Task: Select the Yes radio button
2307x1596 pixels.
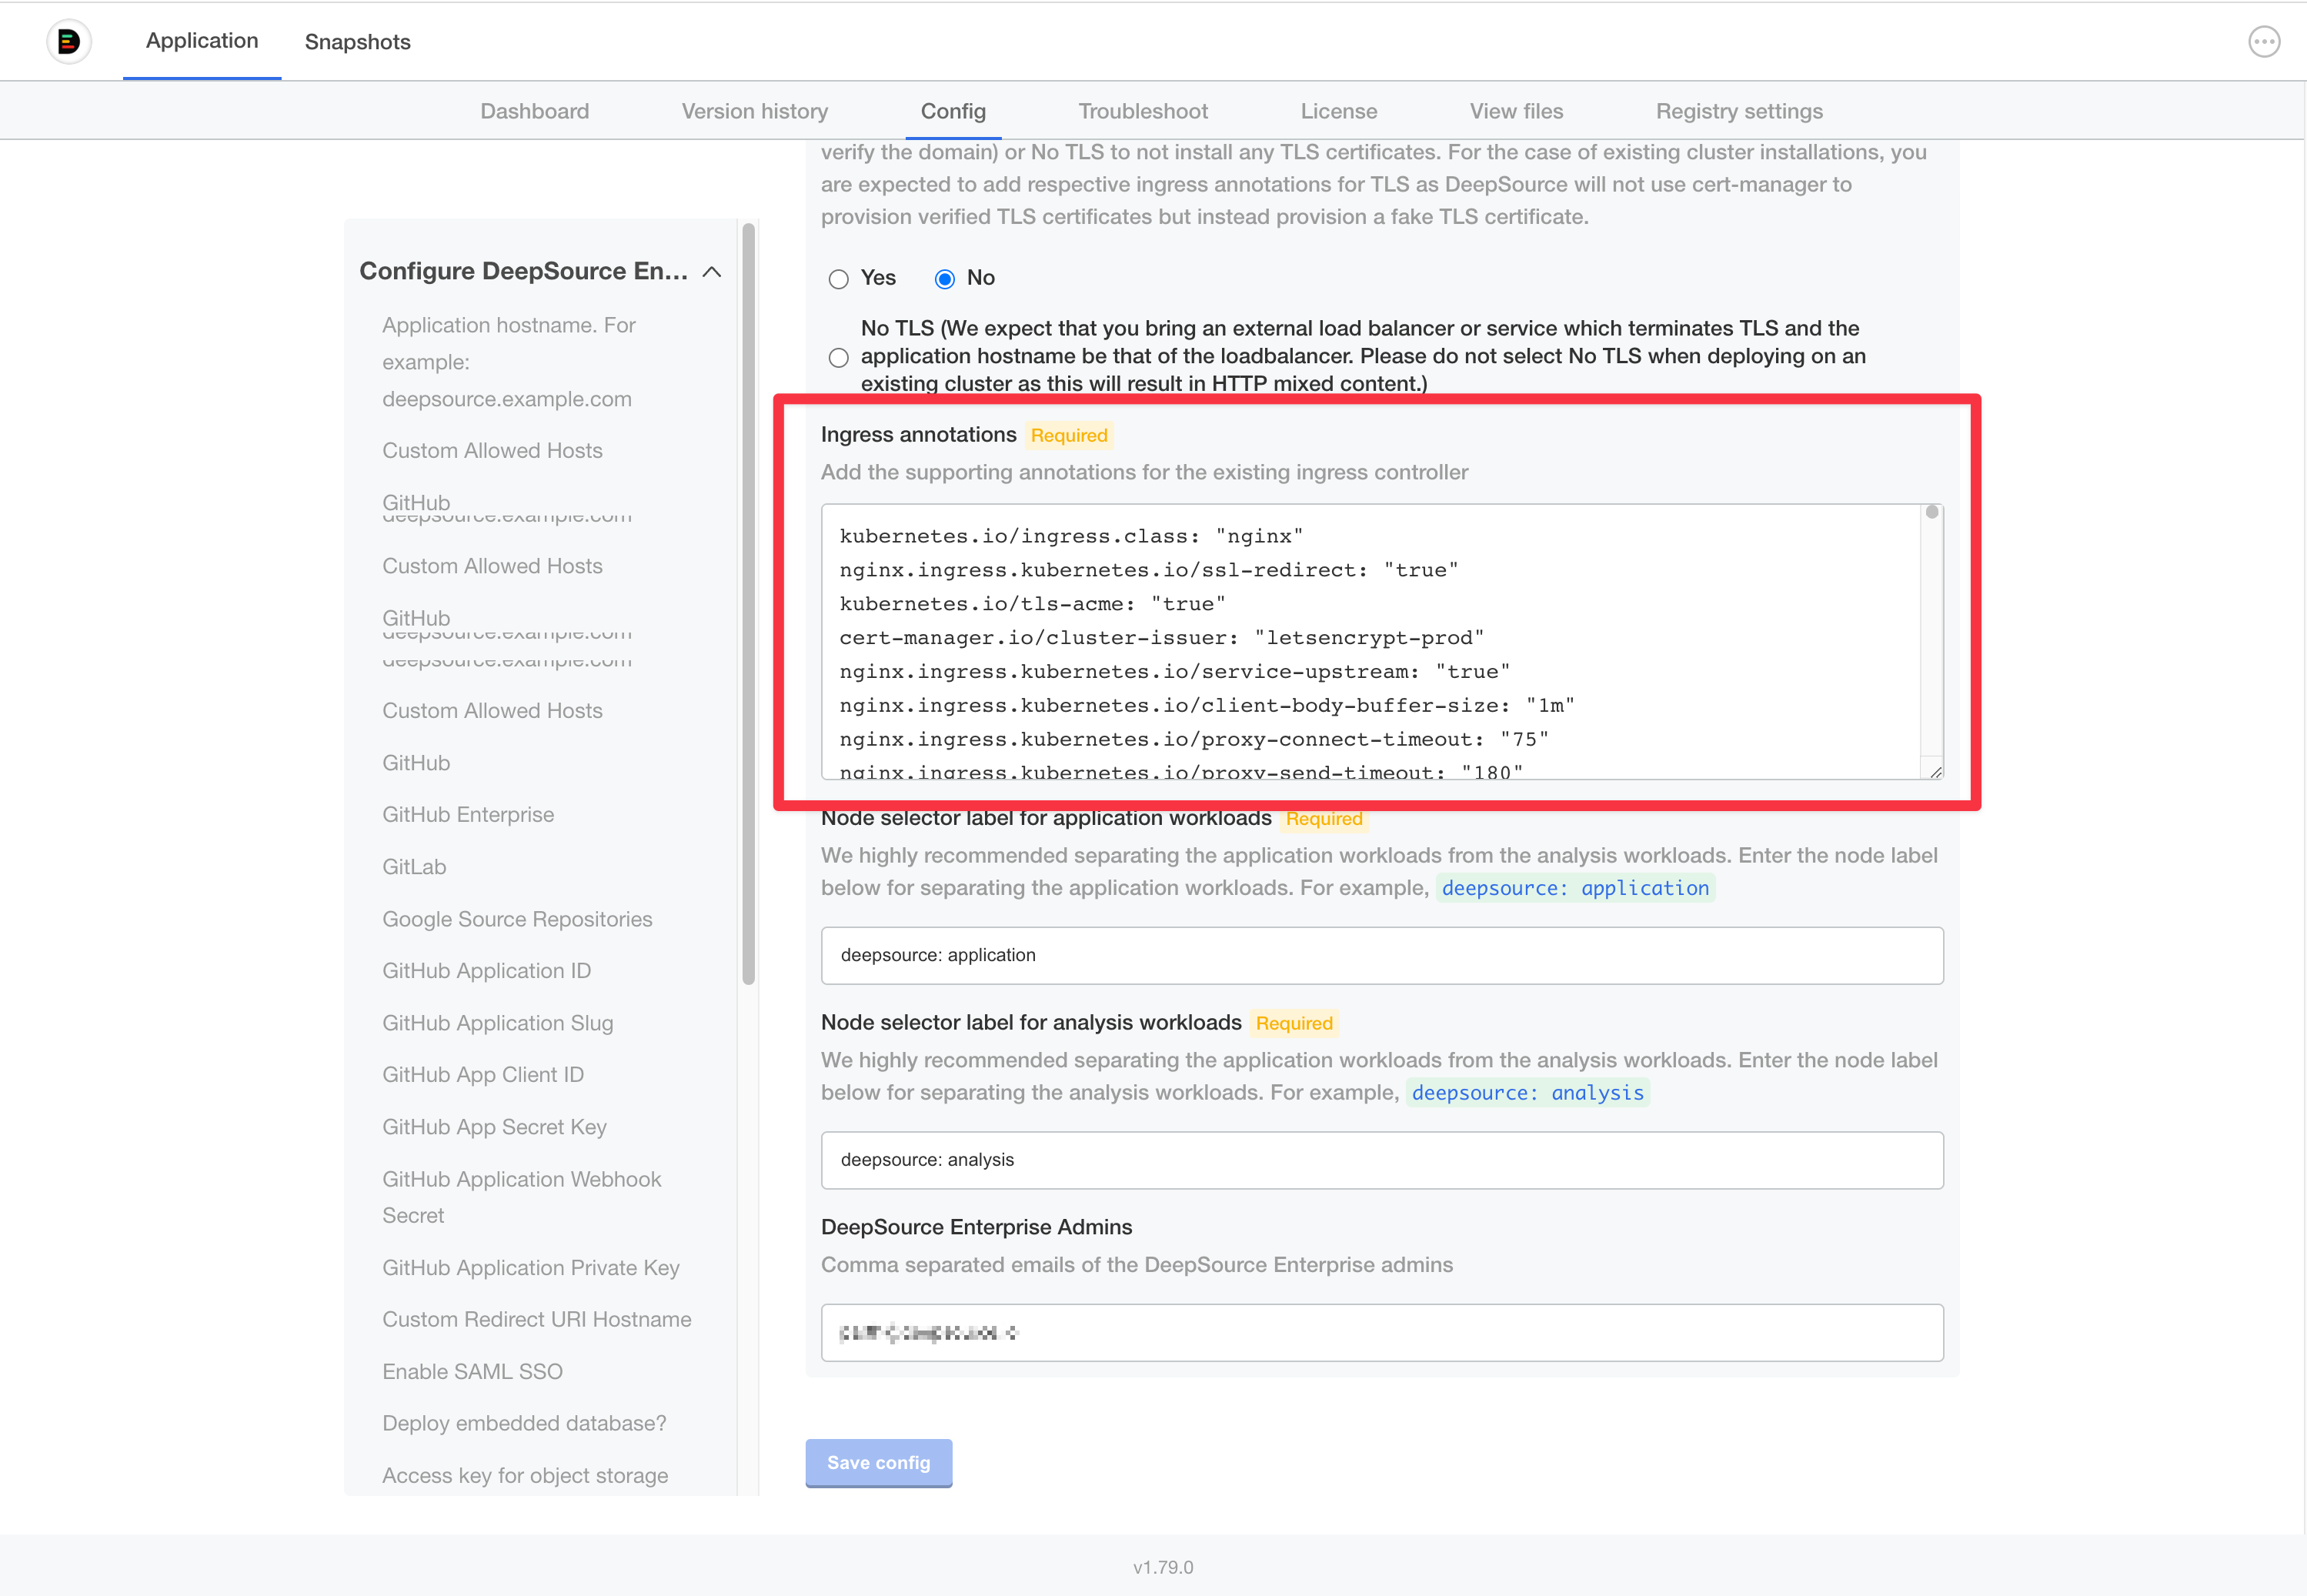Action: tap(839, 279)
